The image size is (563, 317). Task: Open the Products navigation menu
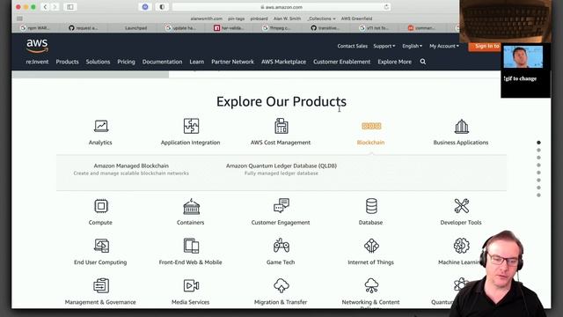(x=67, y=62)
